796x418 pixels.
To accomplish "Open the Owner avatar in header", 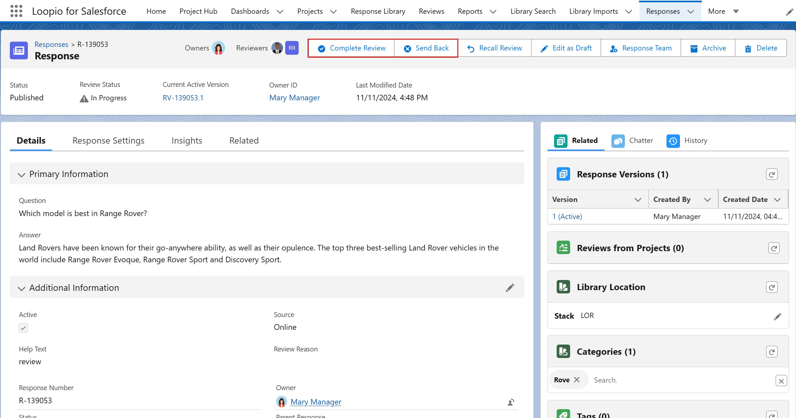I will [218, 48].
